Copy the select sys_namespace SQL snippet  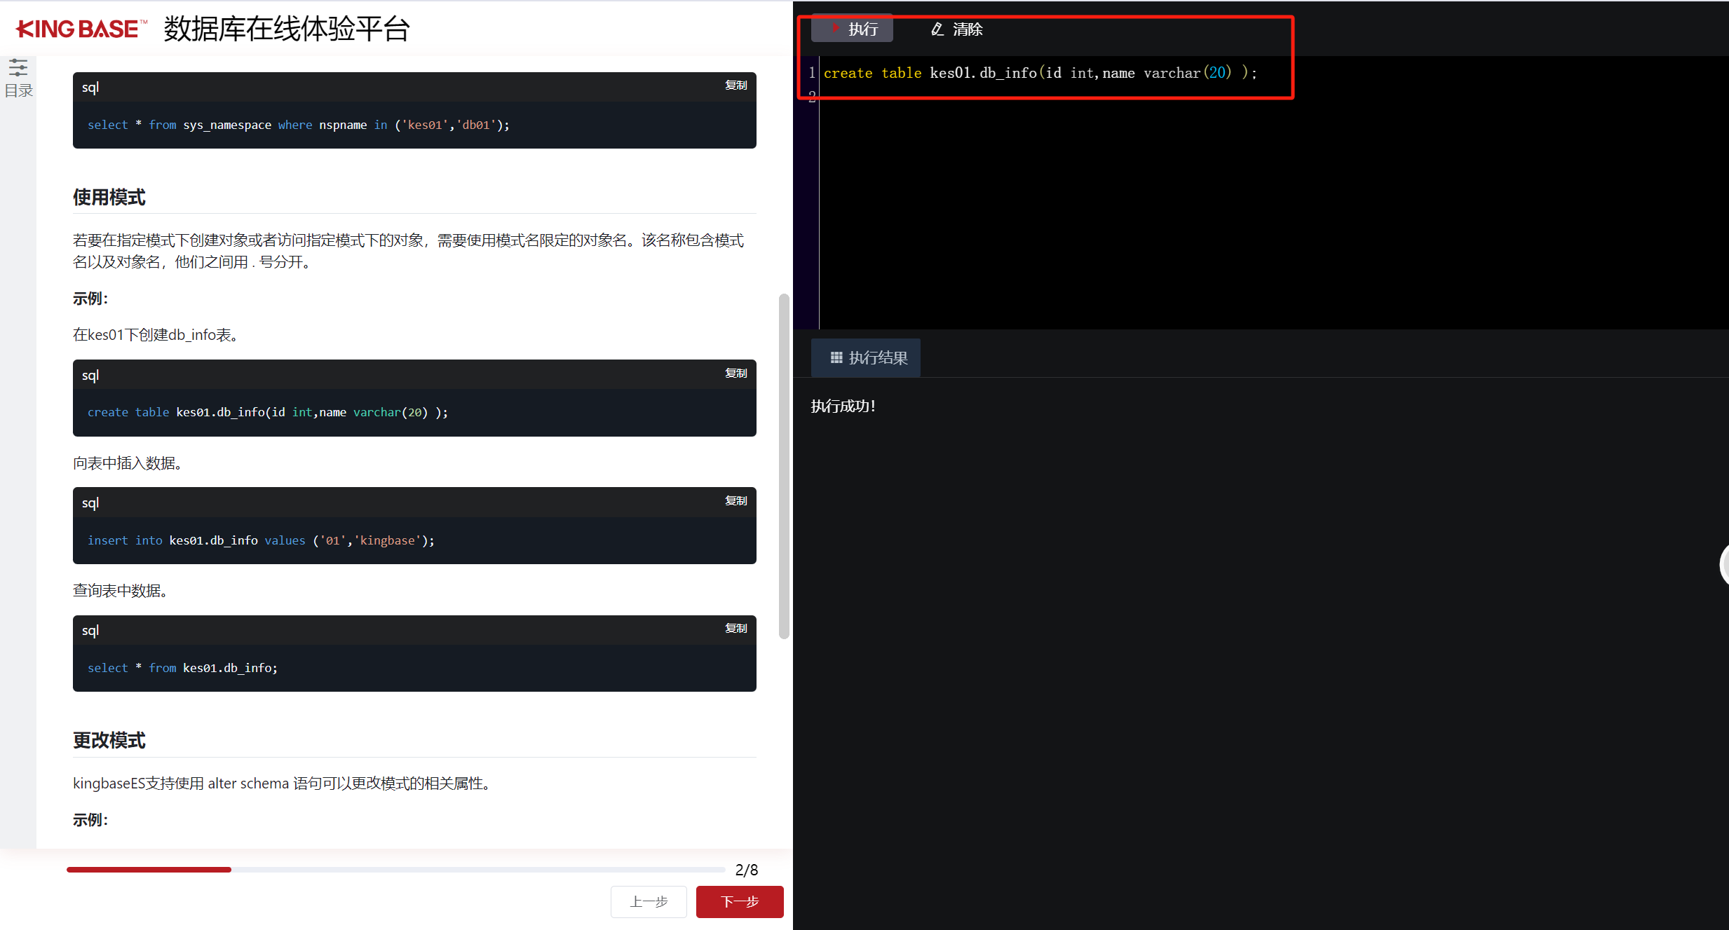coord(735,85)
